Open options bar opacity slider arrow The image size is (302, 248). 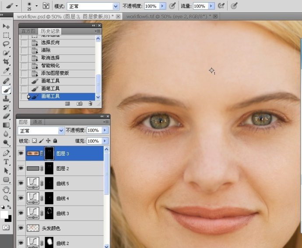(162, 6)
